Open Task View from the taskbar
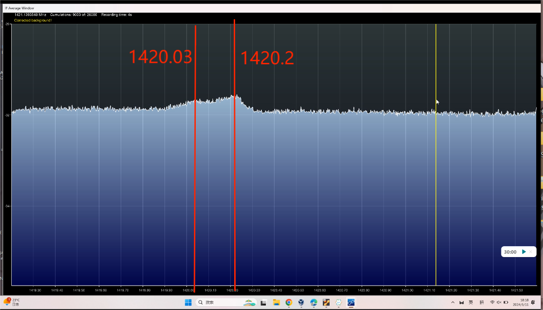543x310 pixels. tap(264, 302)
